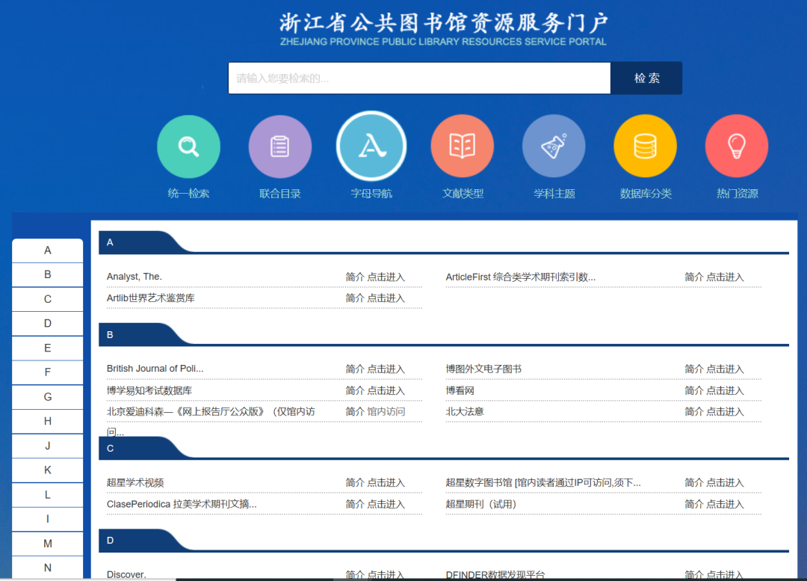Click 点击进入 for Artlib世界艺术鉴赏库

pyautogui.click(x=386, y=298)
